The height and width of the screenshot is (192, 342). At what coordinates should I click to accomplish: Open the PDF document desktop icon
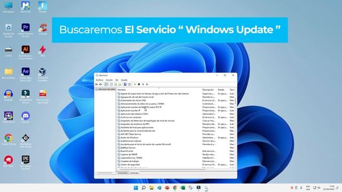[x=43, y=96]
